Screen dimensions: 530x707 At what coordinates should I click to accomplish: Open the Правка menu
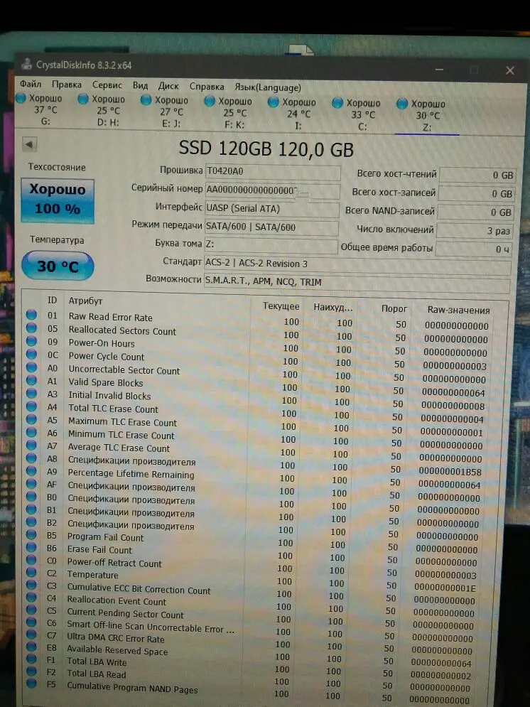coord(66,85)
